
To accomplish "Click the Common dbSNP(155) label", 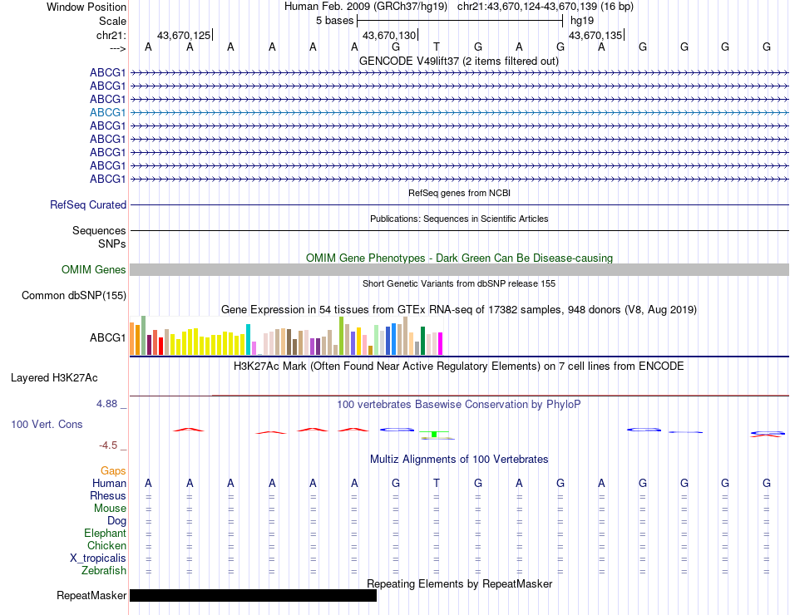I will click(73, 296).
